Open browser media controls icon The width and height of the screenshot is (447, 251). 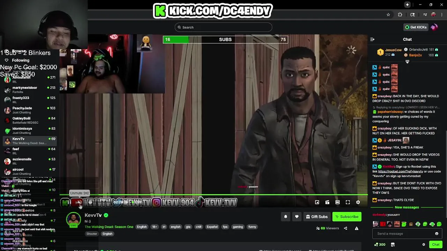pos(425,15)
